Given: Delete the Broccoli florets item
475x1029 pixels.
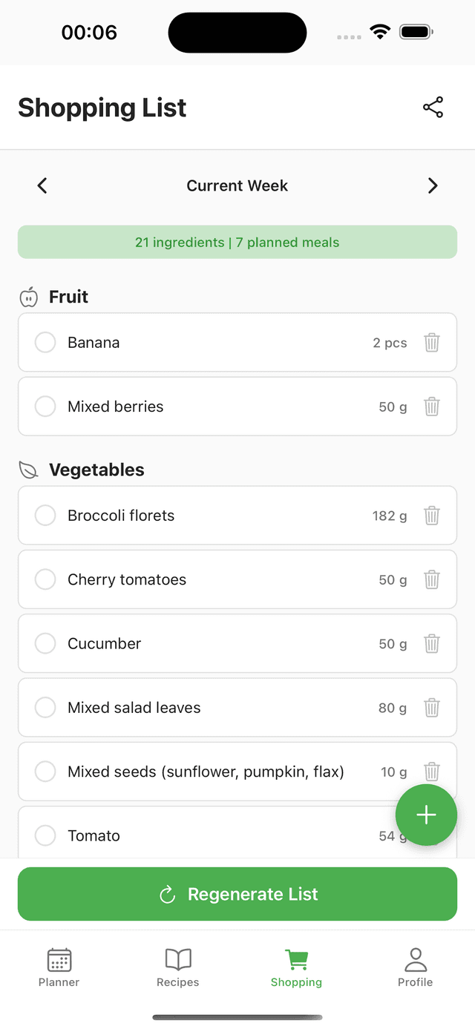Looking at the screenshot, I should (432, 516).
